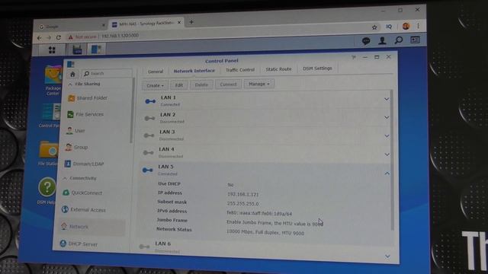The height and width of the screenshot is (274, 488).
Task: Click the interface list vertical scrollbar
Action: [392, 160]
